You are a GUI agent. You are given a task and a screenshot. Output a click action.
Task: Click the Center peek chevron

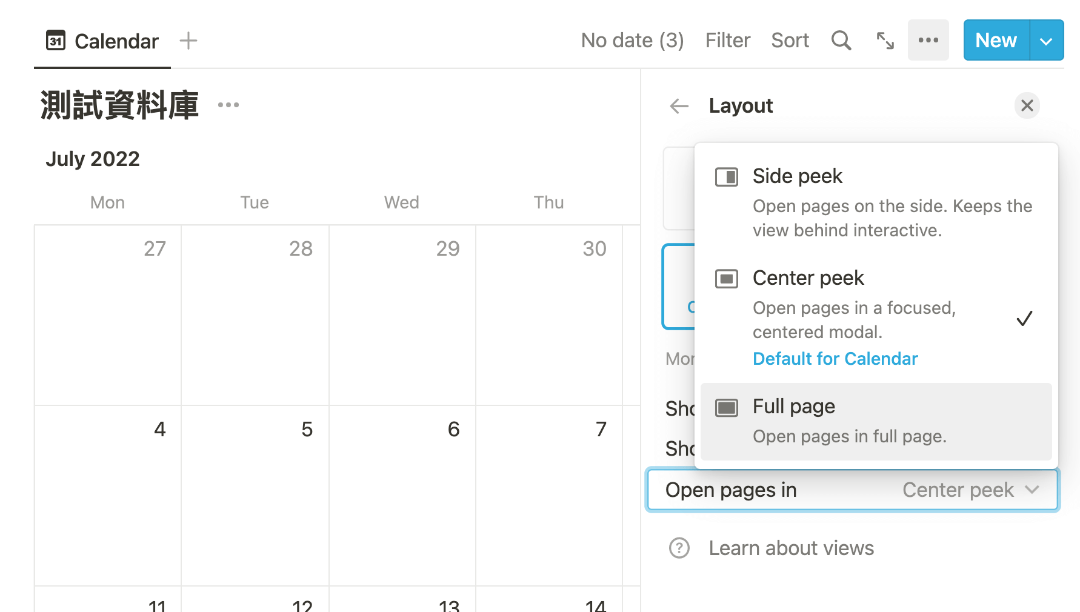1032,490
